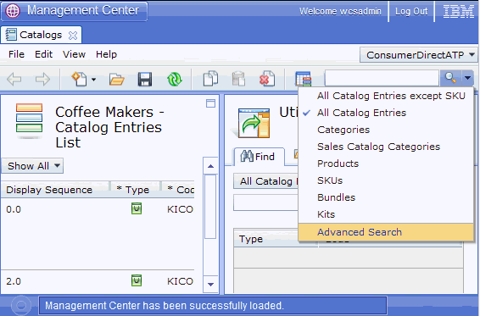
Task: Click the Type column header in entries list
Action: pos(135,190)
